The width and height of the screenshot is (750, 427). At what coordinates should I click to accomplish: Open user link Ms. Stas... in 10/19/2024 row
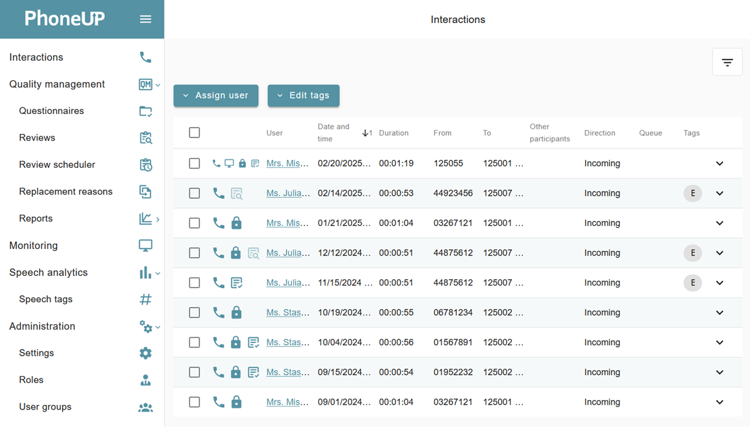pos(288,312)
